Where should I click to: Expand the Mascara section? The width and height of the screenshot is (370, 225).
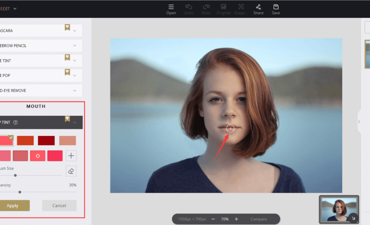(x=75, y=31)
